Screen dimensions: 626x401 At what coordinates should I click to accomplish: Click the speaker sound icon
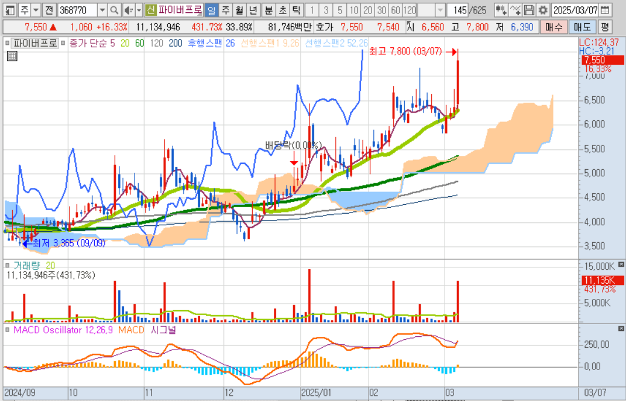(129, 10)
